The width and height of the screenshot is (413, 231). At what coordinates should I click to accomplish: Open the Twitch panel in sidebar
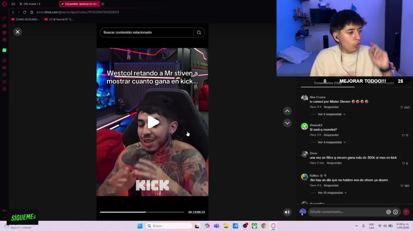pos(5,33)
